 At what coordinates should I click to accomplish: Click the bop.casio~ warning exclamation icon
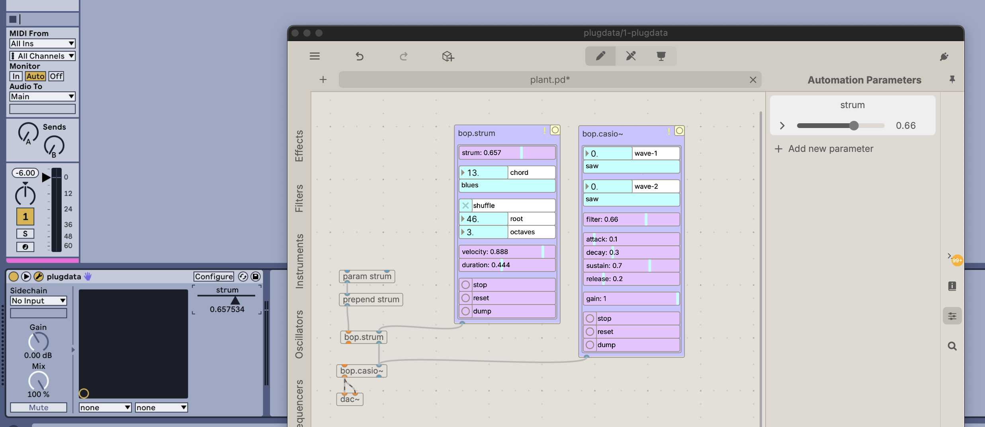(668, 131)
